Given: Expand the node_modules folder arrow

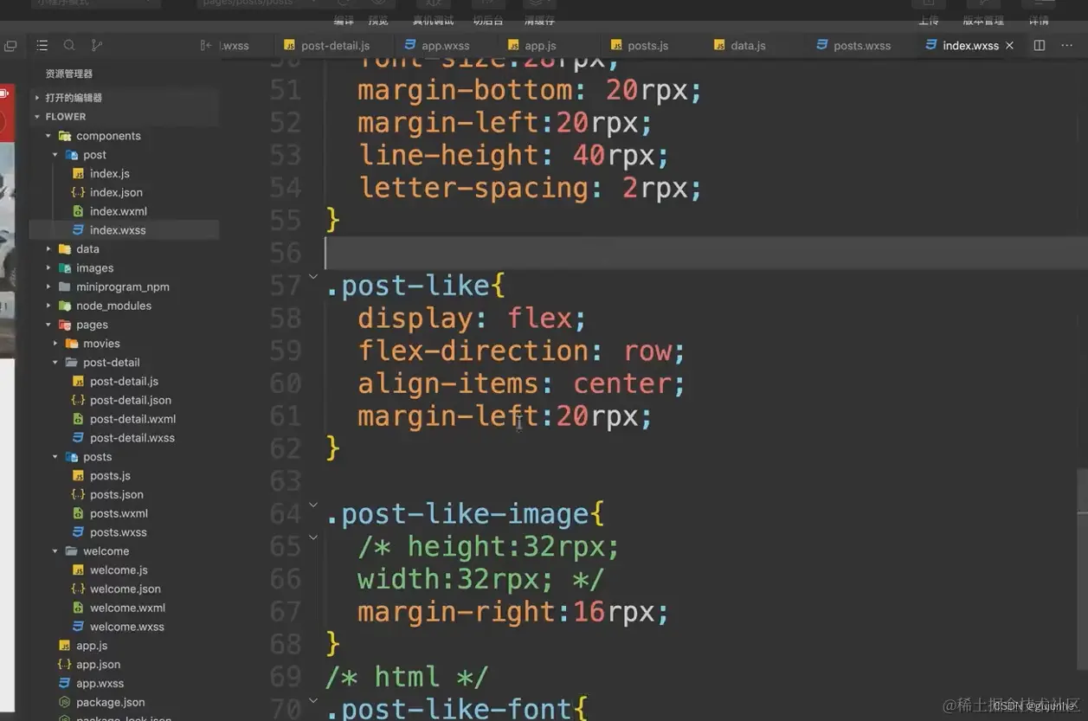Looking at the screenshot, I should click(48, 306).
